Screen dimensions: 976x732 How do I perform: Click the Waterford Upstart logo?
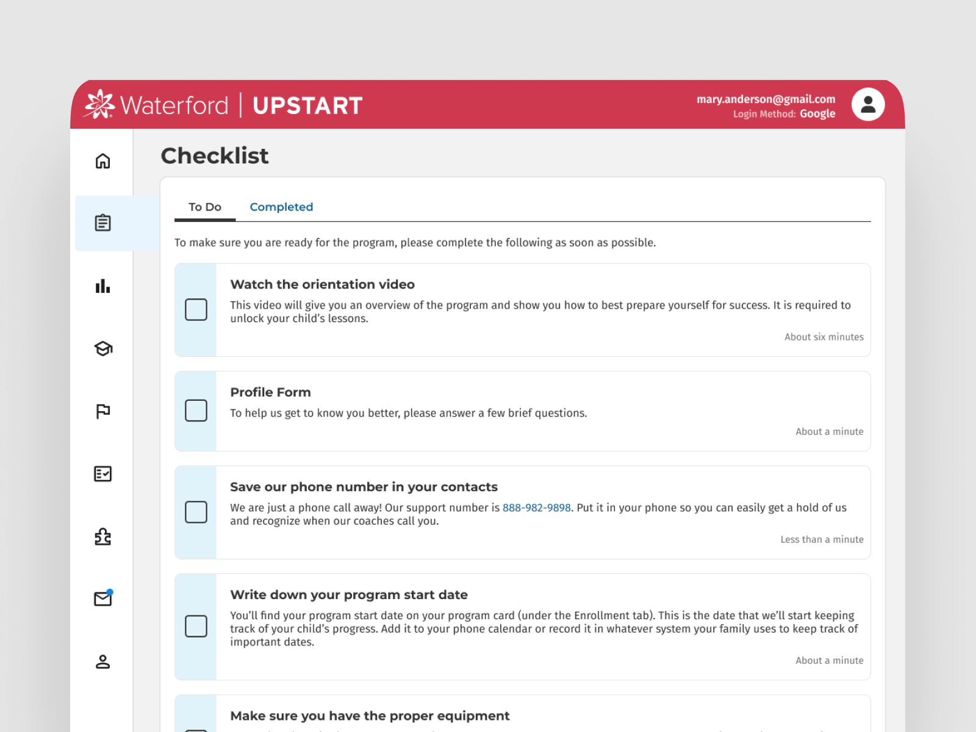tap(223, 105)
